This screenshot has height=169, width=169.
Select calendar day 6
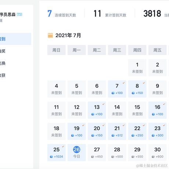[97, 89]
